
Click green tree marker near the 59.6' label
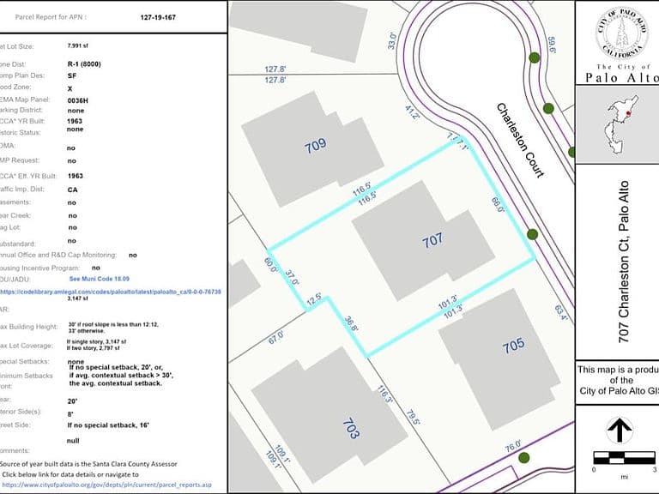535,57
